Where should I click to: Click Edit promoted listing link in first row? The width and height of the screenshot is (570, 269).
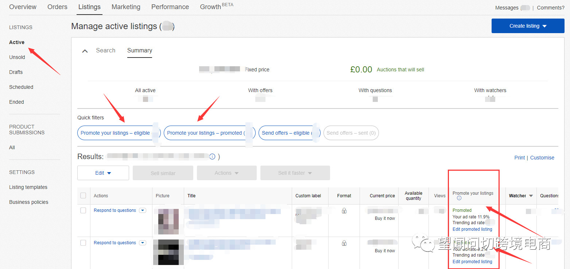[472, 229]
